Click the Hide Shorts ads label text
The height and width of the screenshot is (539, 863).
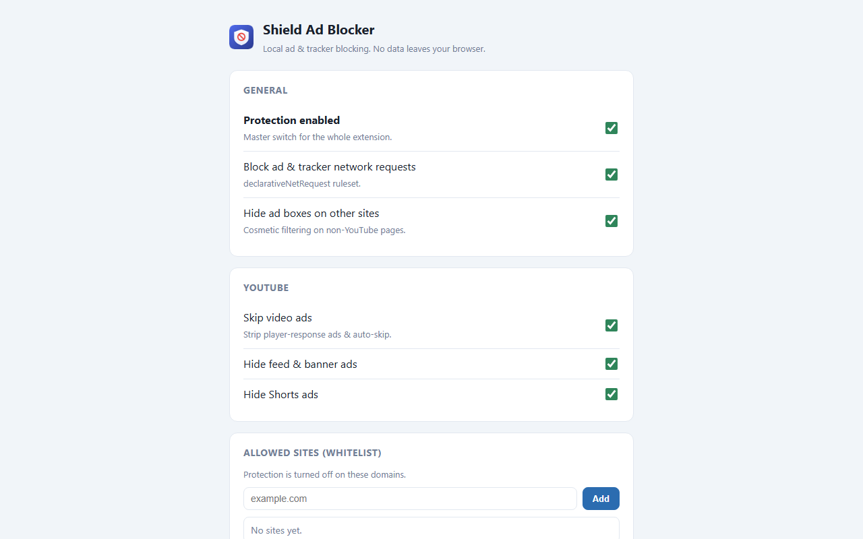tap(280, 394)
